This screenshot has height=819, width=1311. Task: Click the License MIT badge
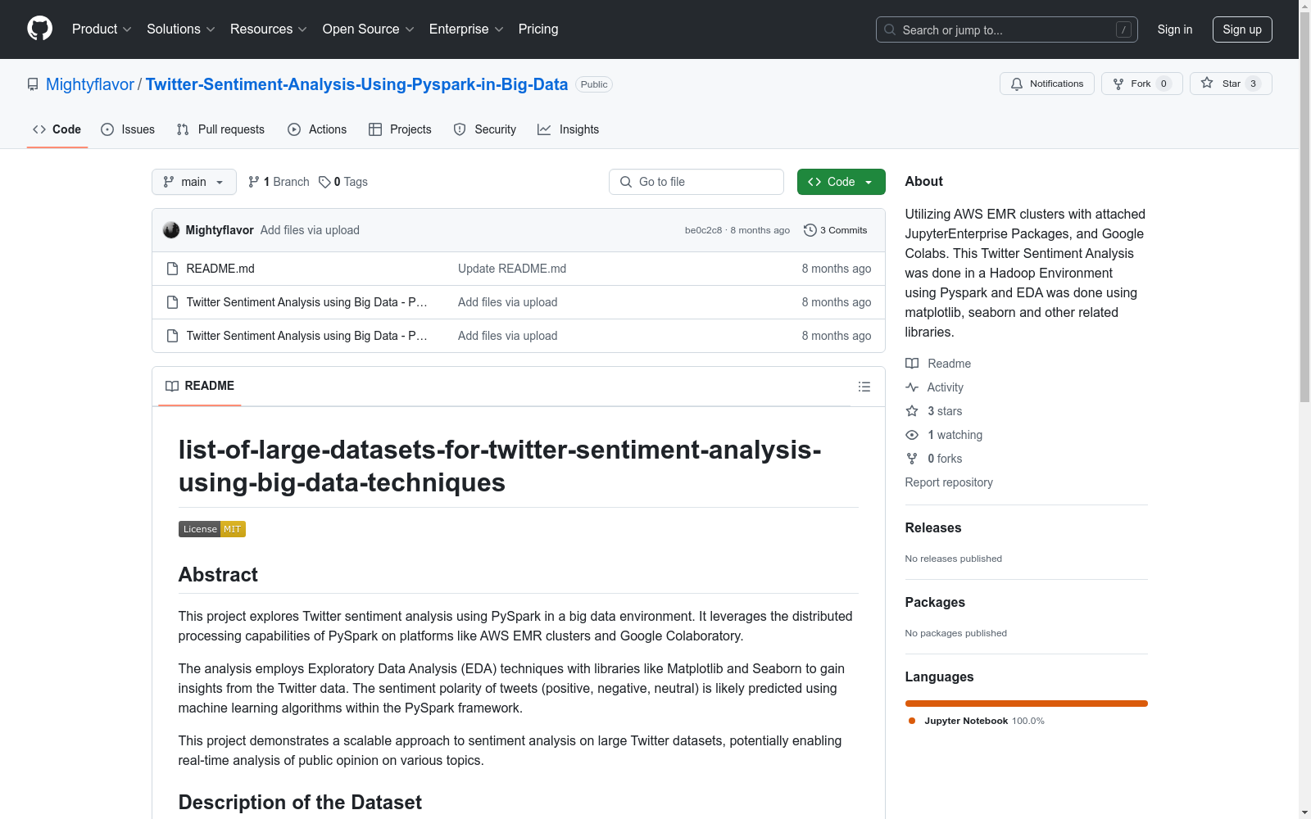pyautogui.click(x=212, y=529)
